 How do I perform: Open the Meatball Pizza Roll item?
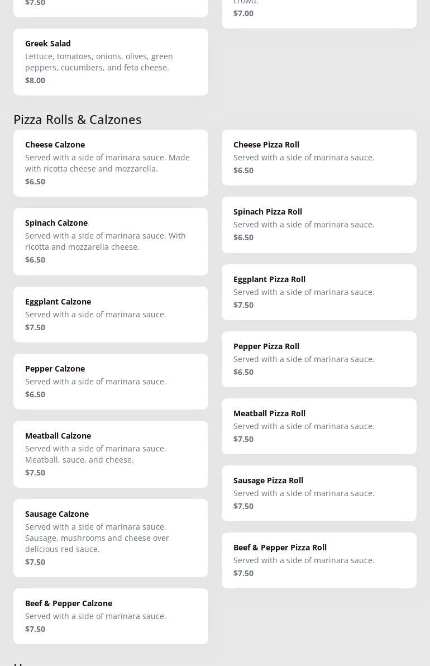(319, 426)
